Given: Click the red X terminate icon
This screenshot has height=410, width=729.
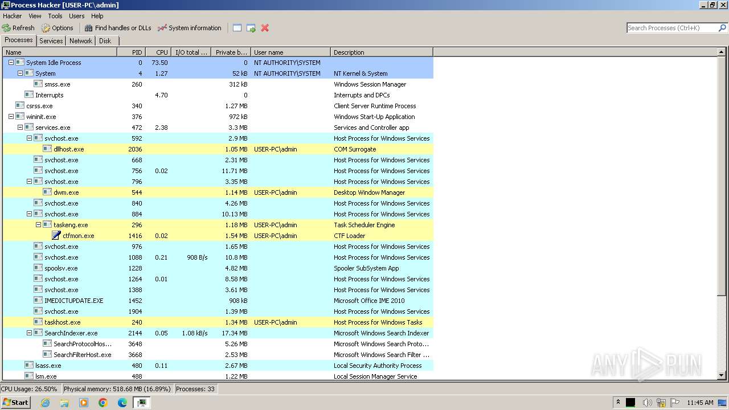Looking at the screenshot, I should pyautogui.click(x=265, y=28).
